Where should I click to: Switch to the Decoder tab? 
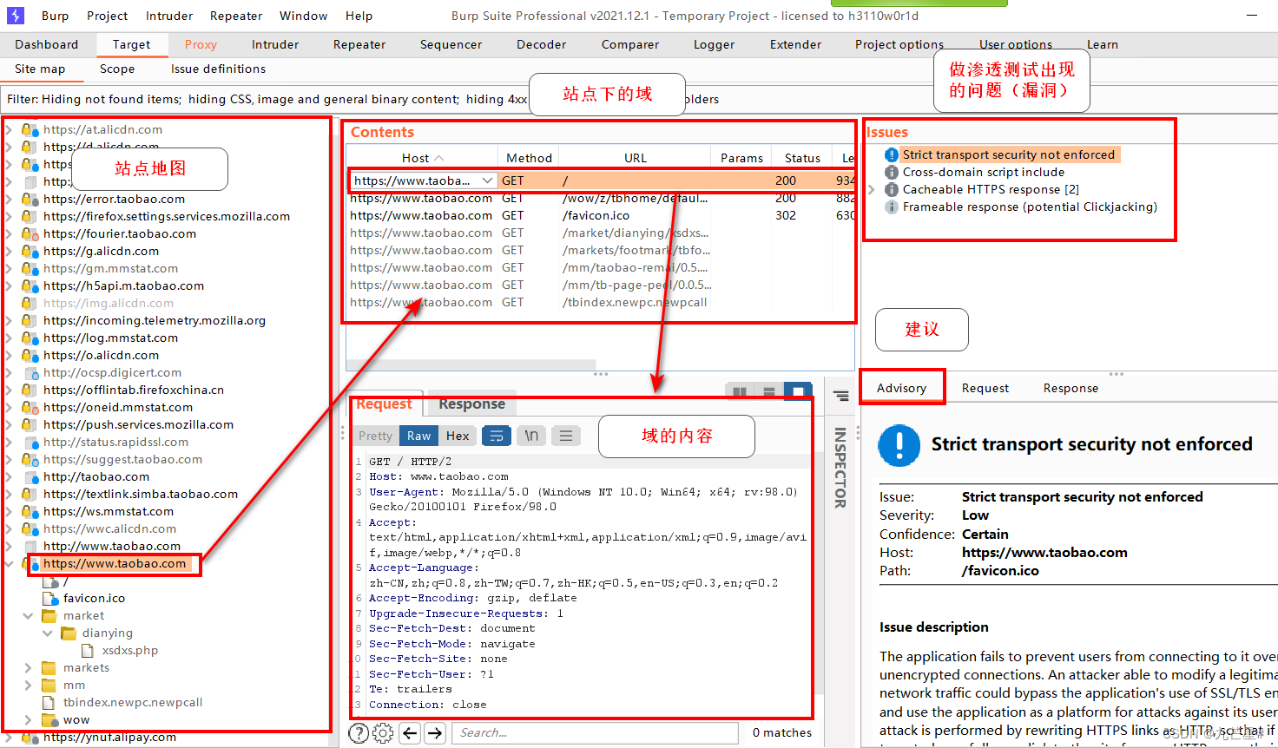tap(541, 44)
